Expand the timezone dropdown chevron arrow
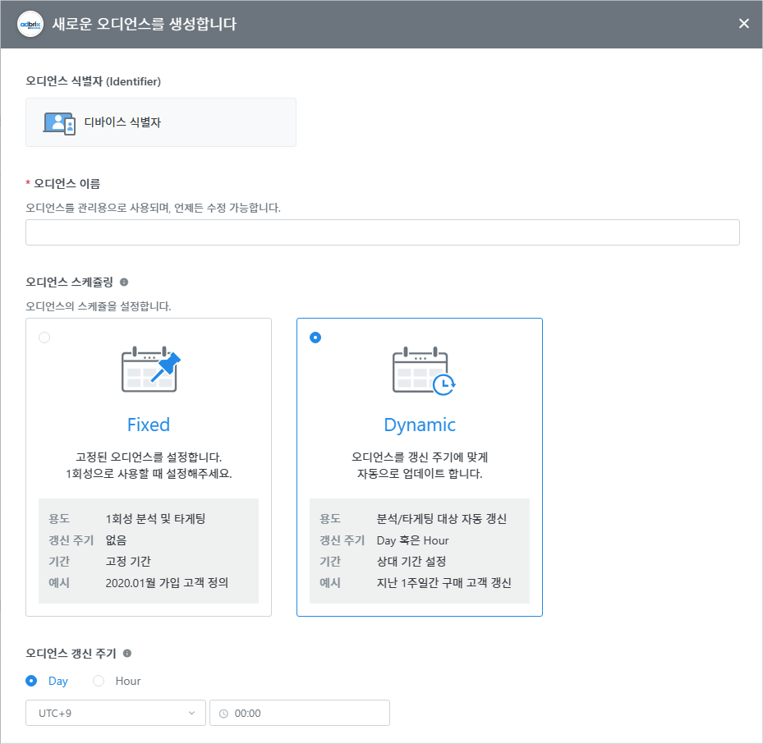The image size is (763, 744). tap(192, 713)
